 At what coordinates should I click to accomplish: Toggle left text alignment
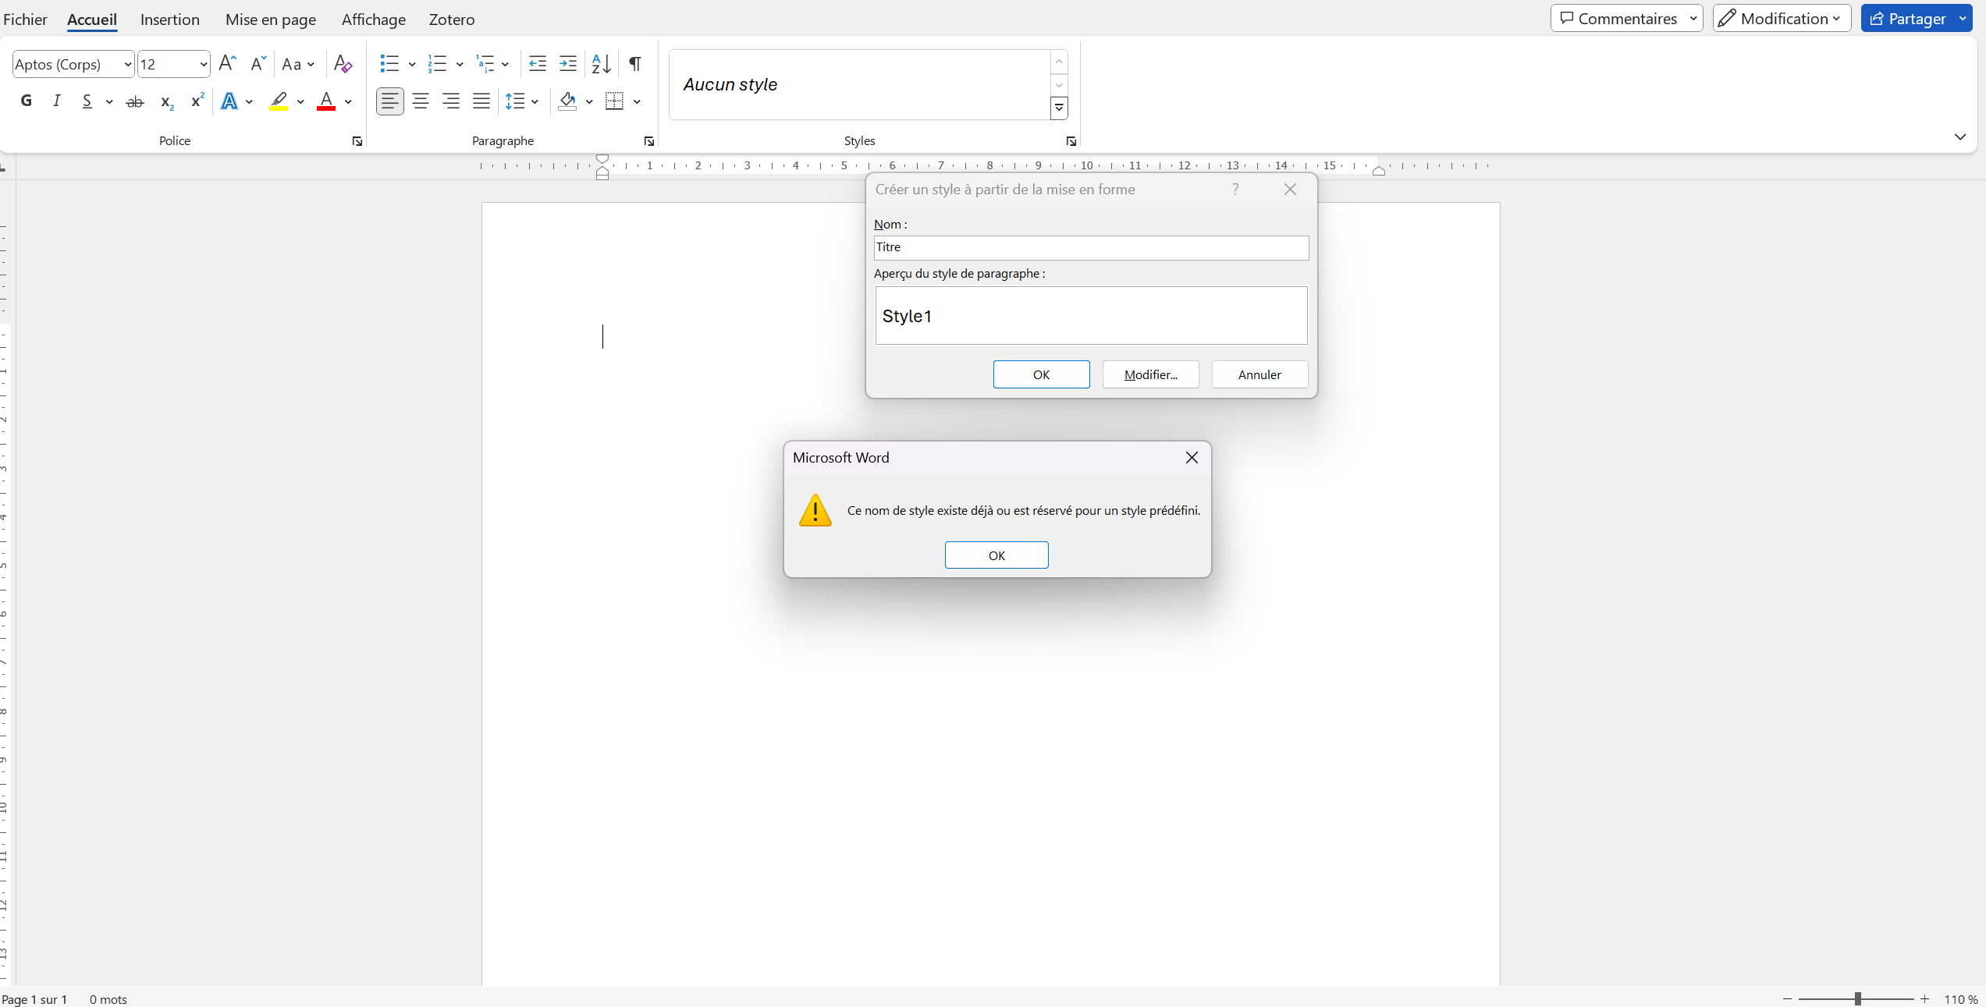(x=390, y=101)
